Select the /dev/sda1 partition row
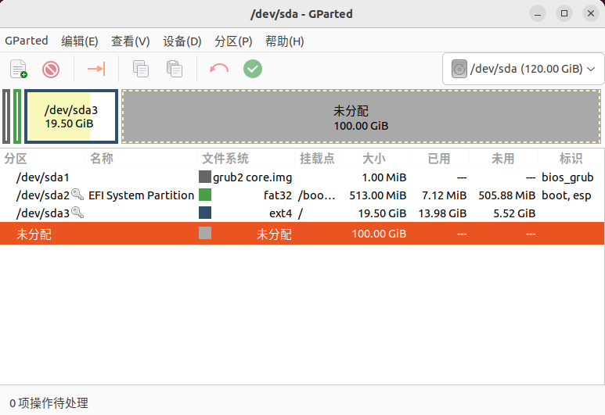This screenshot has height=415, width=605. 302,177
